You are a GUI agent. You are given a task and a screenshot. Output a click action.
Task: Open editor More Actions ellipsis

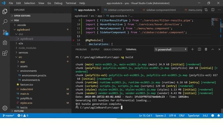[x=219, y=10]
